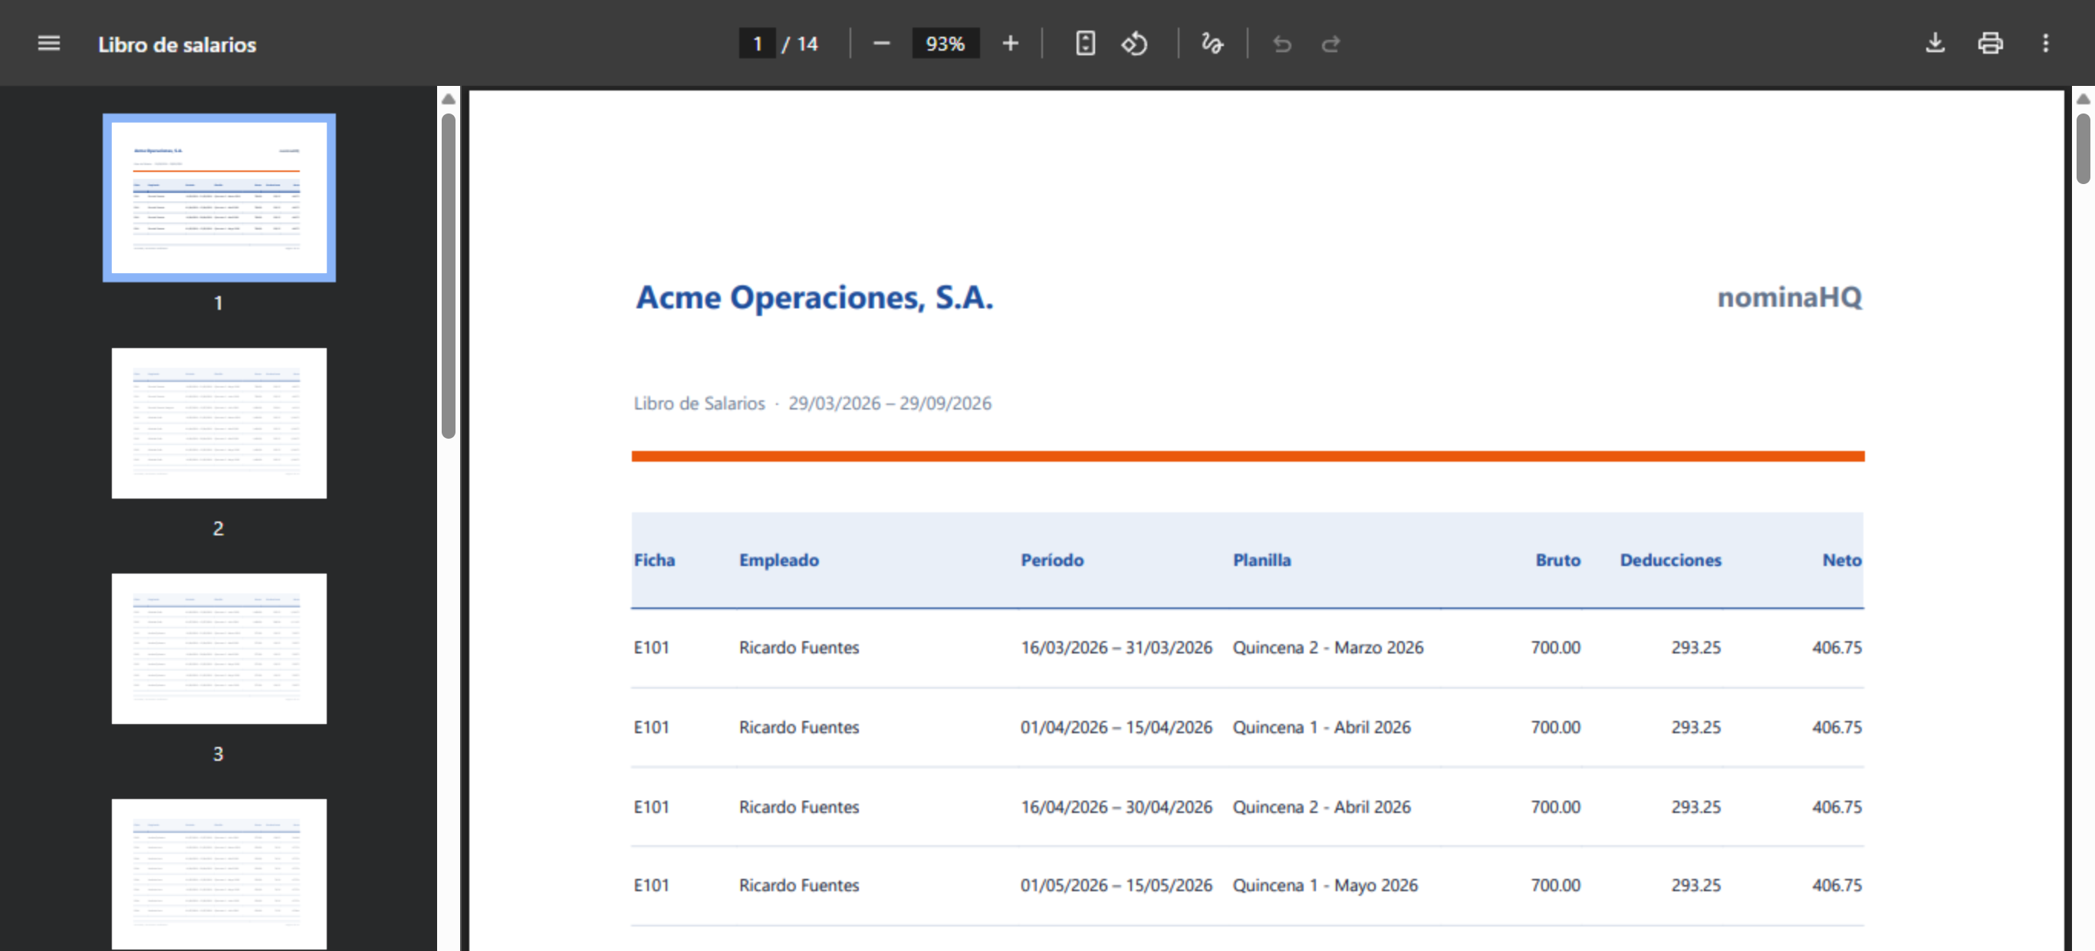Click the 01/04/2026 – 15/04/2026 period cell
Screen dimensions: 2095x951
(1116, 727)
